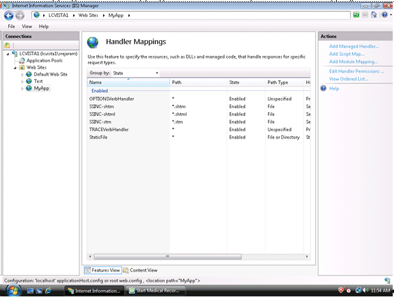Switch to the Content View tab

140,270
